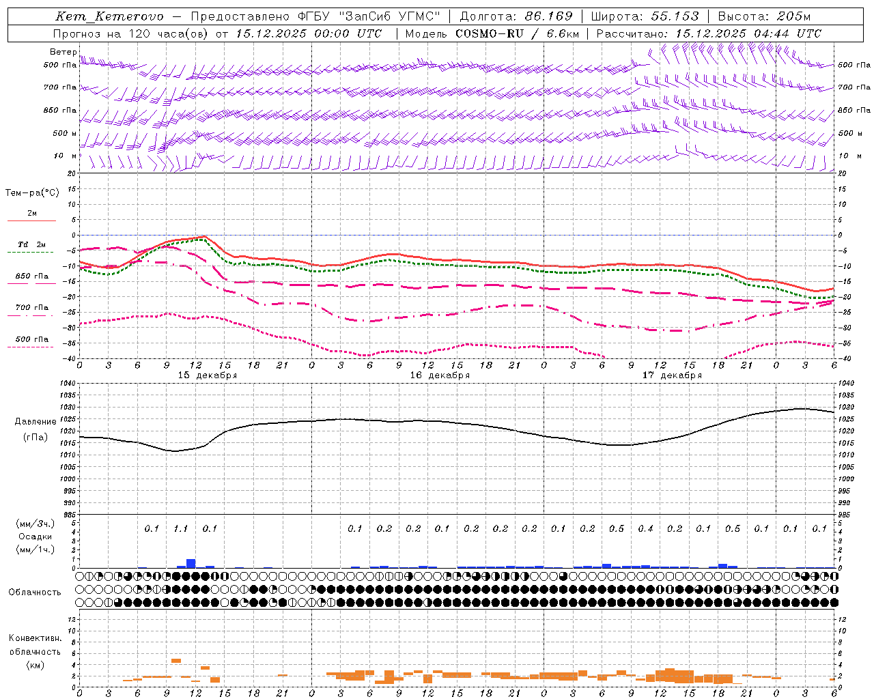Click the Рассчитано: 15.12.2025 04:44 UTC timestamp

[709, 33]
